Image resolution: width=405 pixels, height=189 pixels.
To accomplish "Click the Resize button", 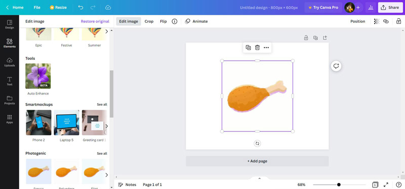I will pos(58,8).
